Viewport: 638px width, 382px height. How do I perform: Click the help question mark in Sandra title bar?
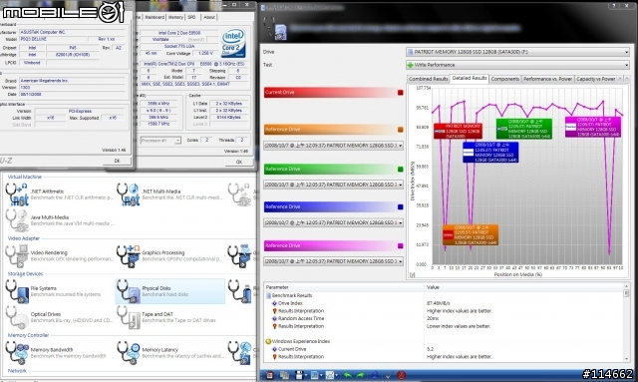click(x=614, y=5)
